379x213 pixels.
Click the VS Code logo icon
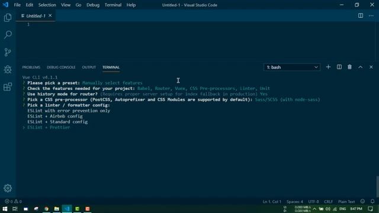coord(5,5)
